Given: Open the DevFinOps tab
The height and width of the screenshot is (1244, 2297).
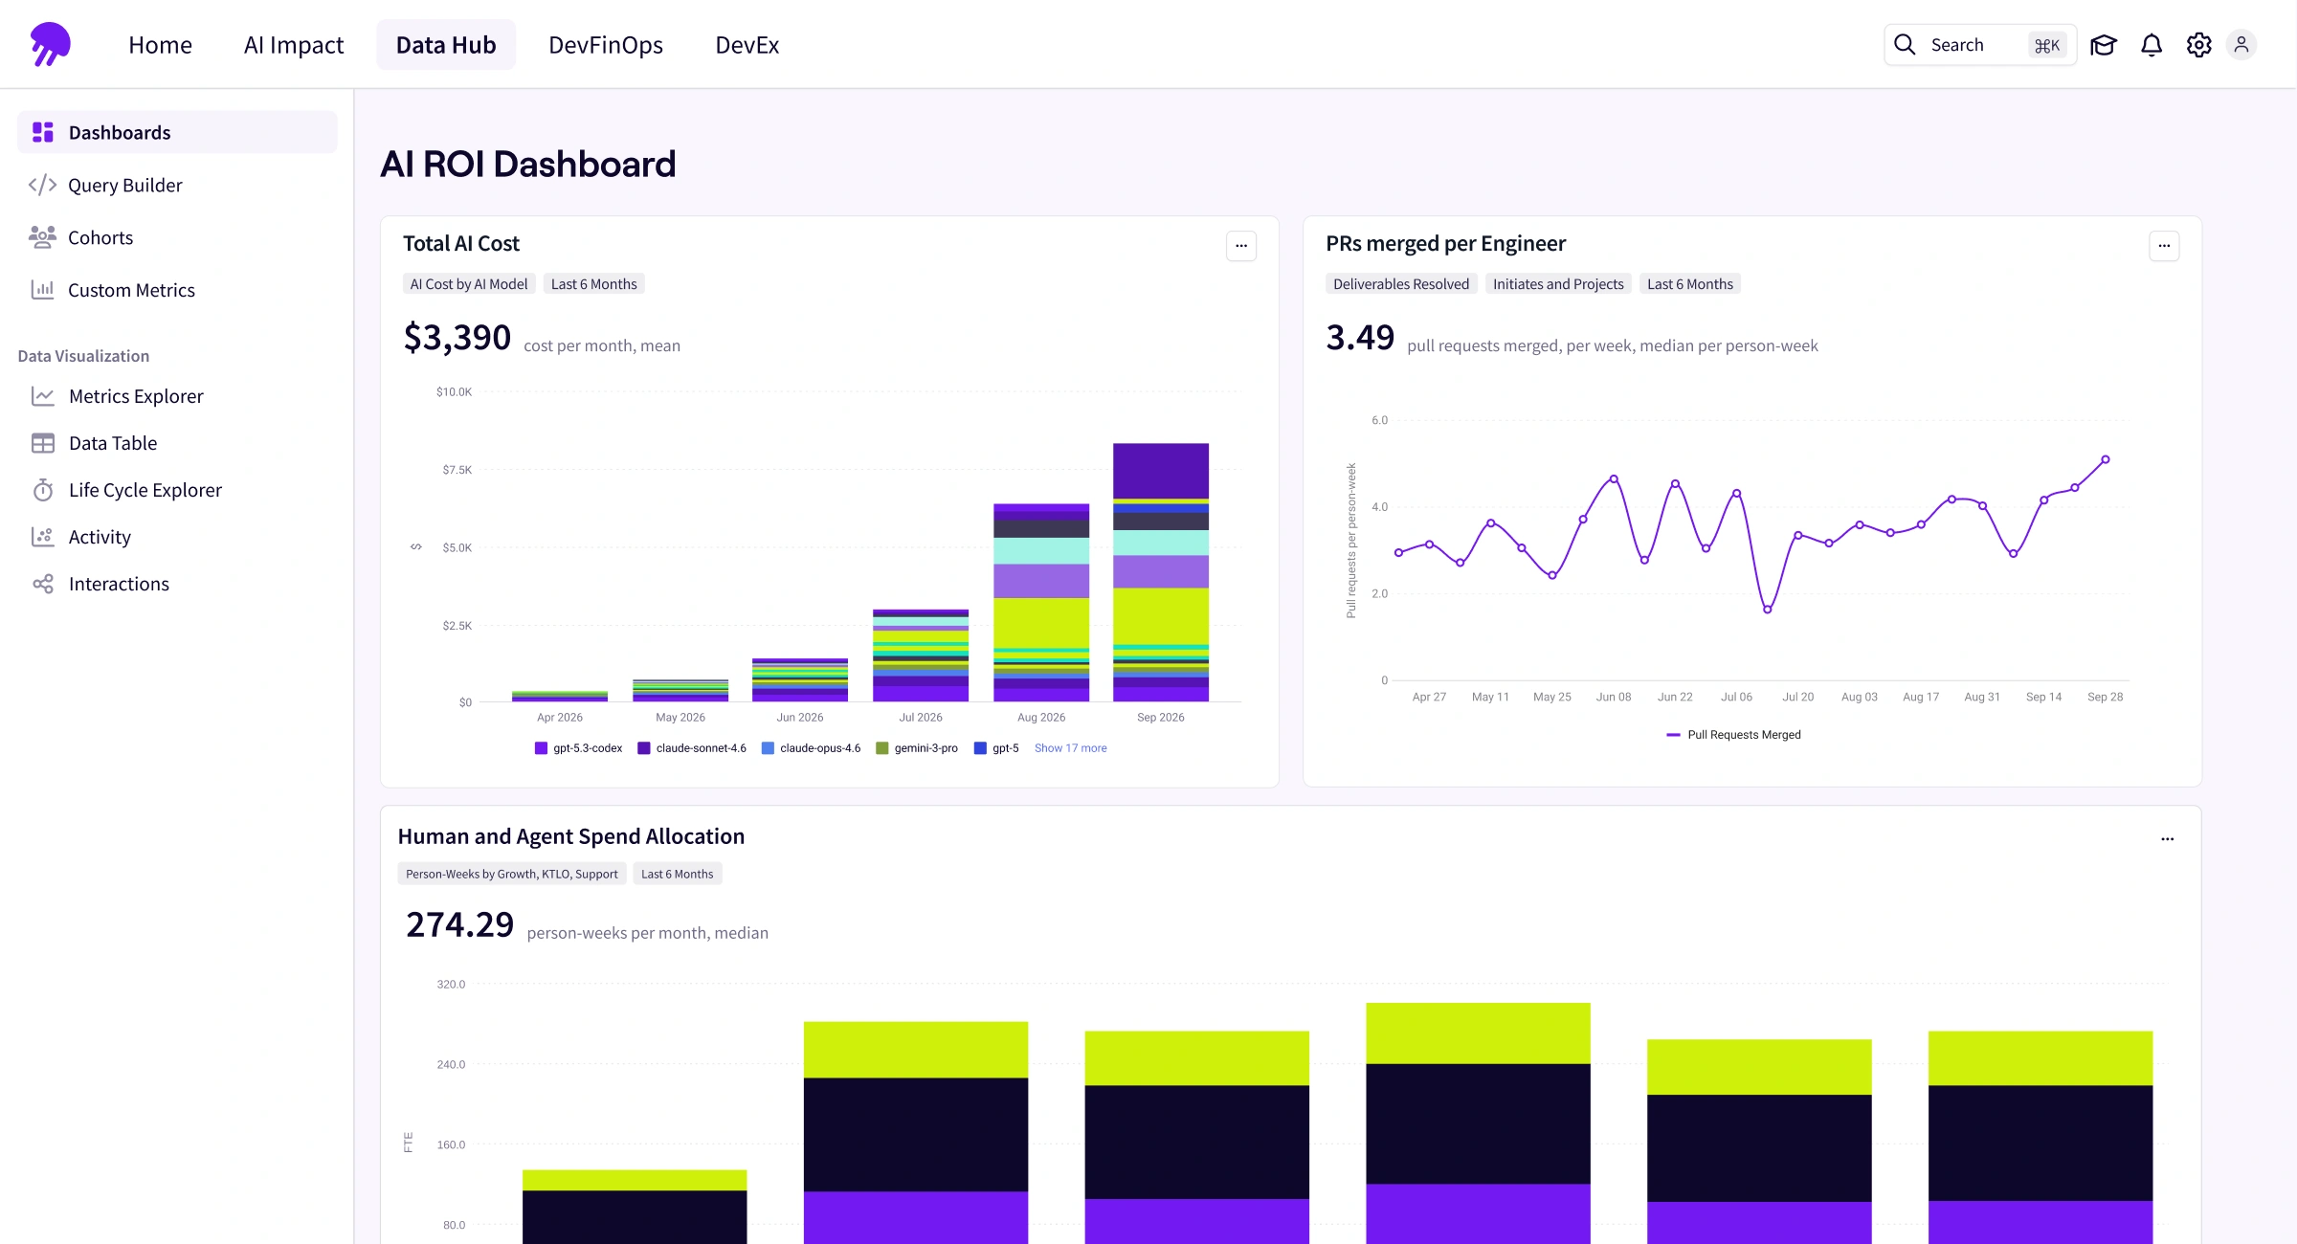Looking at the screenshot, I should 606,45.
